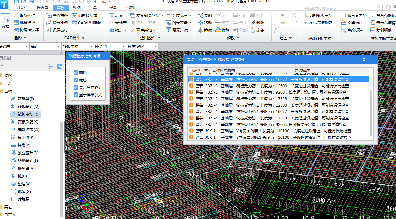The height and width of the screenshot is (219, 396).
Task: Toggle 显示详细公式 checkbox
Action: [x=76, y=95]
